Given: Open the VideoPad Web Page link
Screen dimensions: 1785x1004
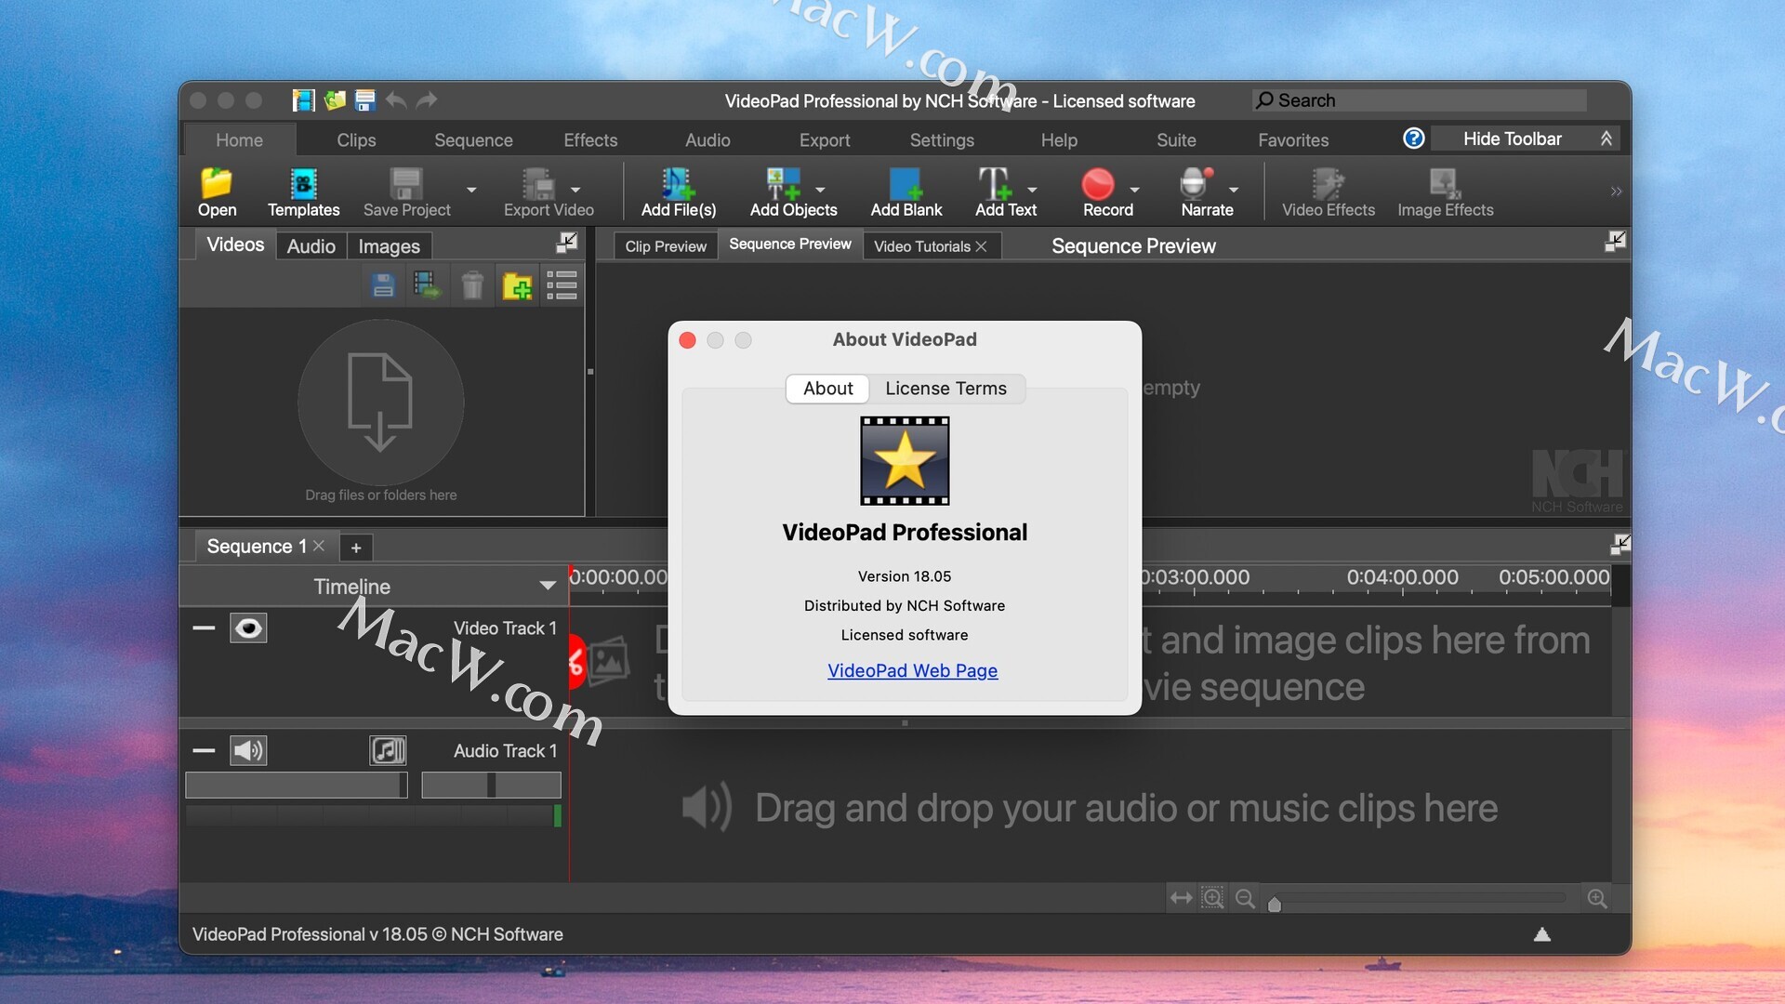Looking at the screenshot, I should [x=912, y=670].
